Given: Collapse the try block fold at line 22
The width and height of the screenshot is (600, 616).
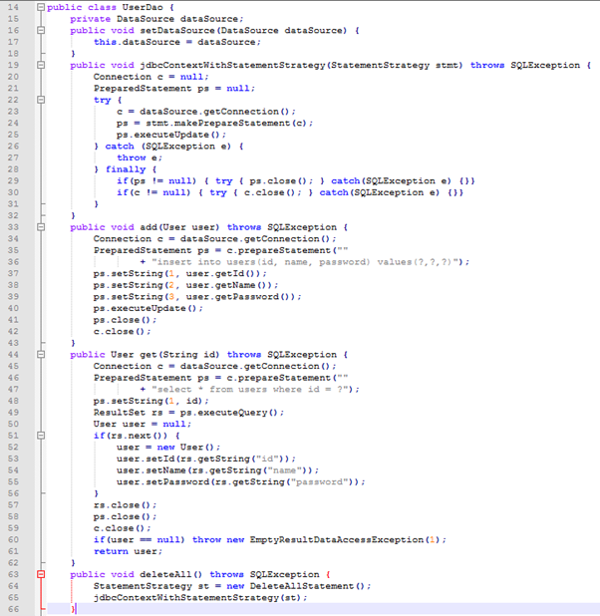Looking at the screenshot, I should 41,100.
